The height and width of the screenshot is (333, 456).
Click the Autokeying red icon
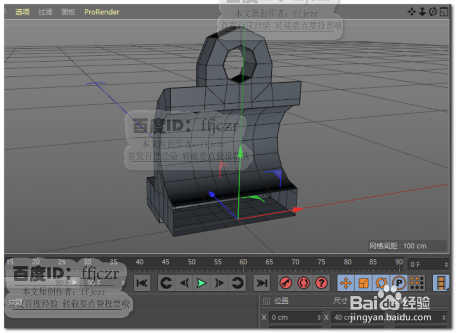click(x=302, y=283)
